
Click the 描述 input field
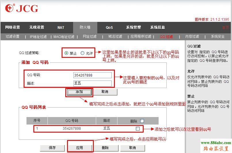click(92, 83)
